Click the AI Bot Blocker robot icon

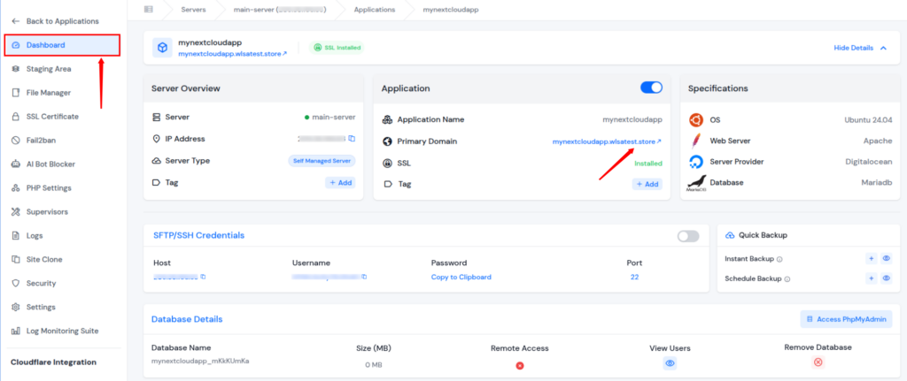click(x=16, y=164)
